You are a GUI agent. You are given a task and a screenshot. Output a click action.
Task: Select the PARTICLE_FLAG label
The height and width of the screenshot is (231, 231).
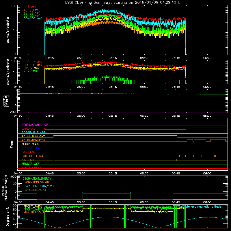[x=32, y=156]
